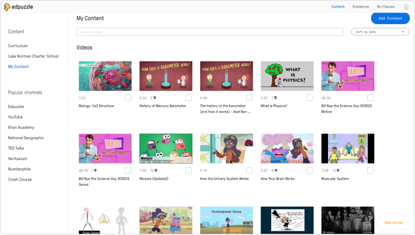Viewport: 415px width, 235px height.
Task: Open Meiosis (Updated) video thumbnail
Action: (x=166, y=148)
